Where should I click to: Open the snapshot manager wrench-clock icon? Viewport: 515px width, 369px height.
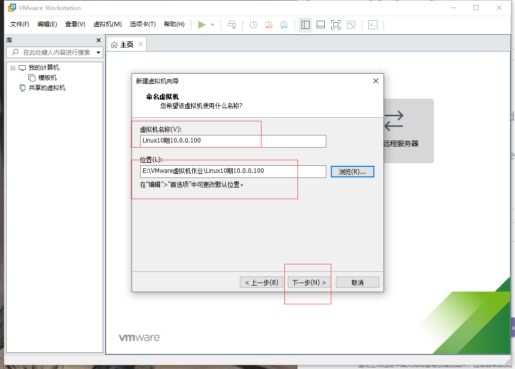tap(284, 25)
